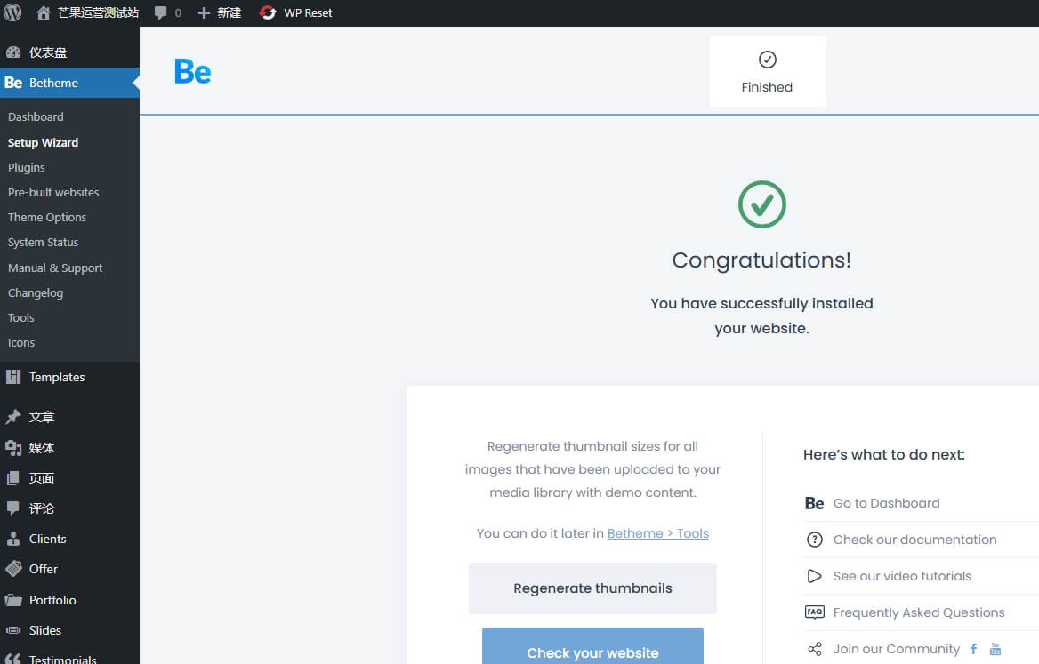Image resolution: width=1039 pixels, height=664 pixels.
Task: Click the Regenerate thumbnails button
Action: [592, 588]
